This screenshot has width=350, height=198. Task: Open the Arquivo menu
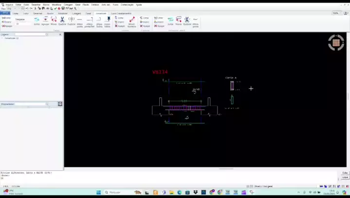[x=9, y=4]
